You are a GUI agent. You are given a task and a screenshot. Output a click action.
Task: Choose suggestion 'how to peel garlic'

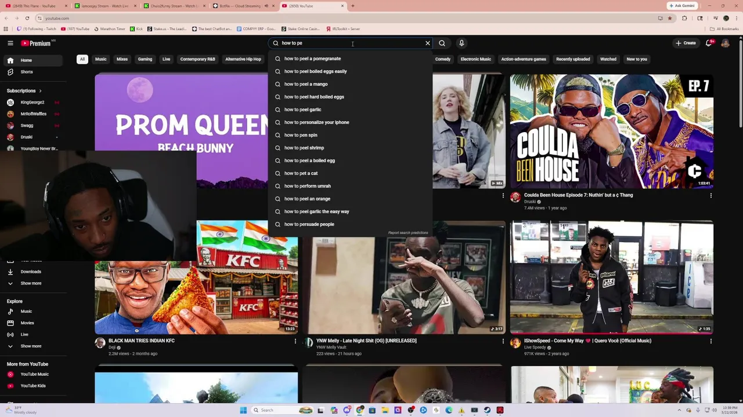click(350, 109)
